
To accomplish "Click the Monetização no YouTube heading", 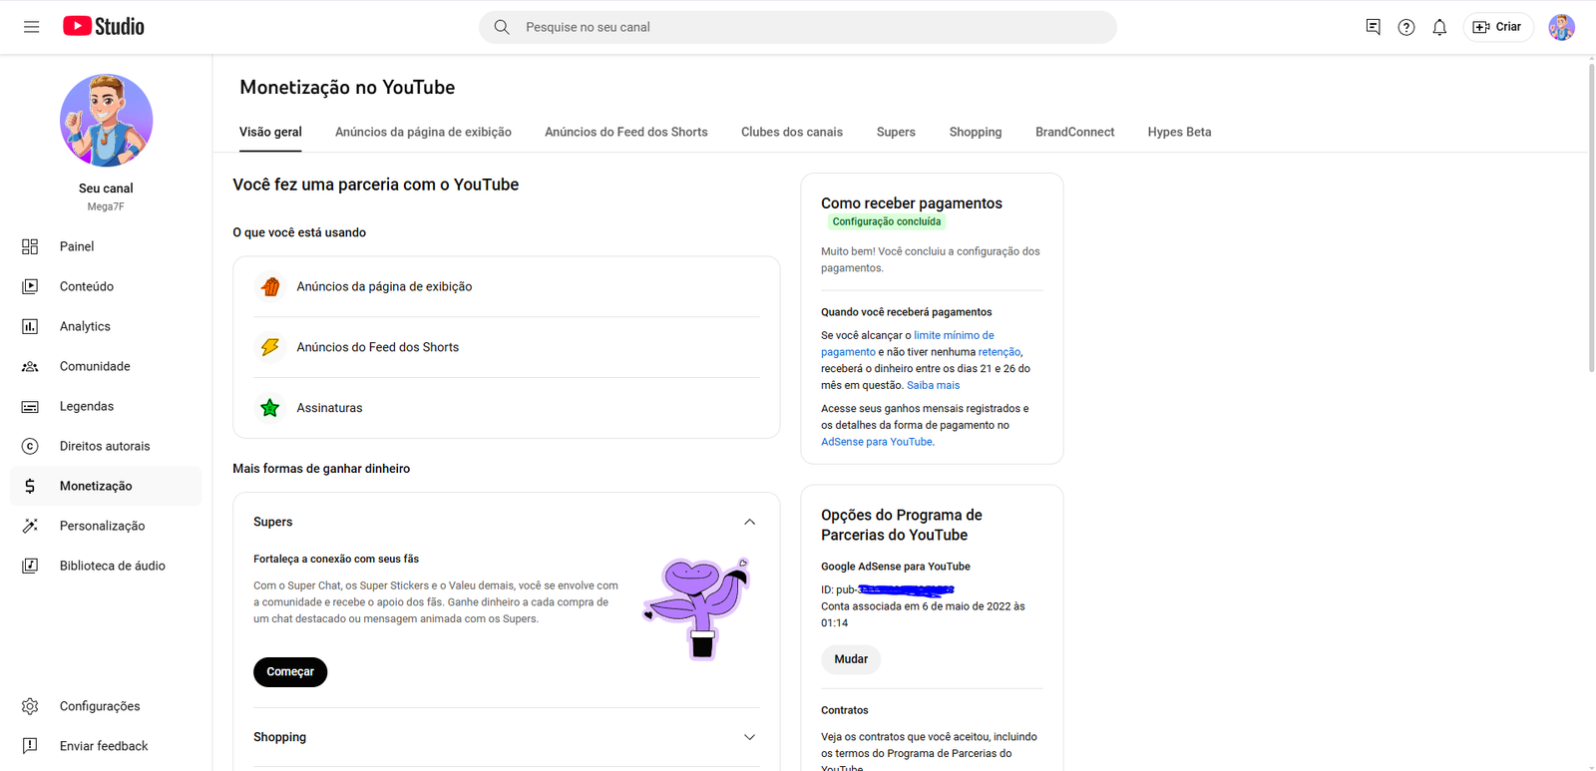I will pos(347,88).
